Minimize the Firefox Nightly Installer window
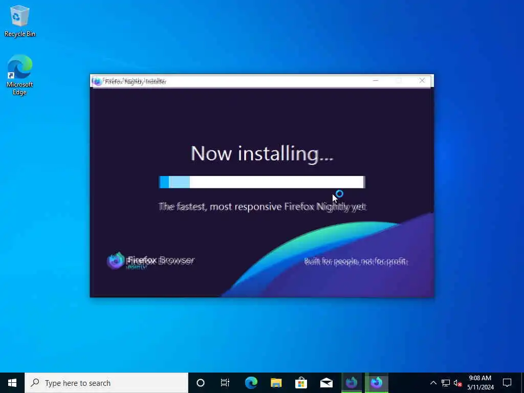 (376, 80)
